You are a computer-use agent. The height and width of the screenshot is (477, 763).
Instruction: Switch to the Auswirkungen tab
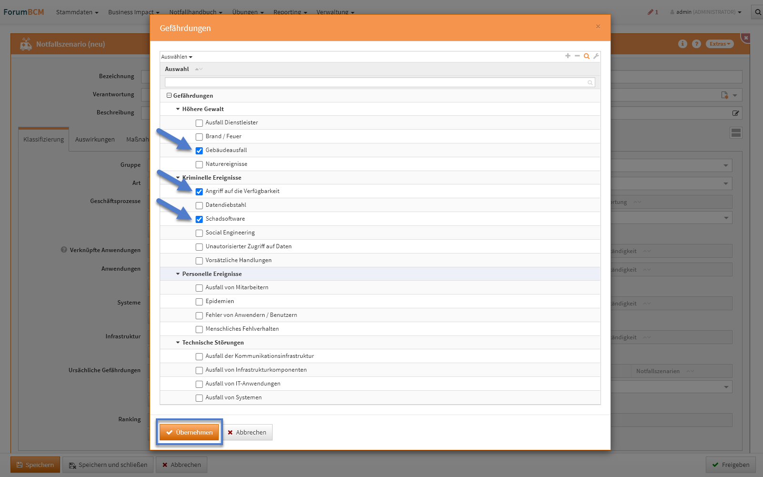tap(95, 139)
